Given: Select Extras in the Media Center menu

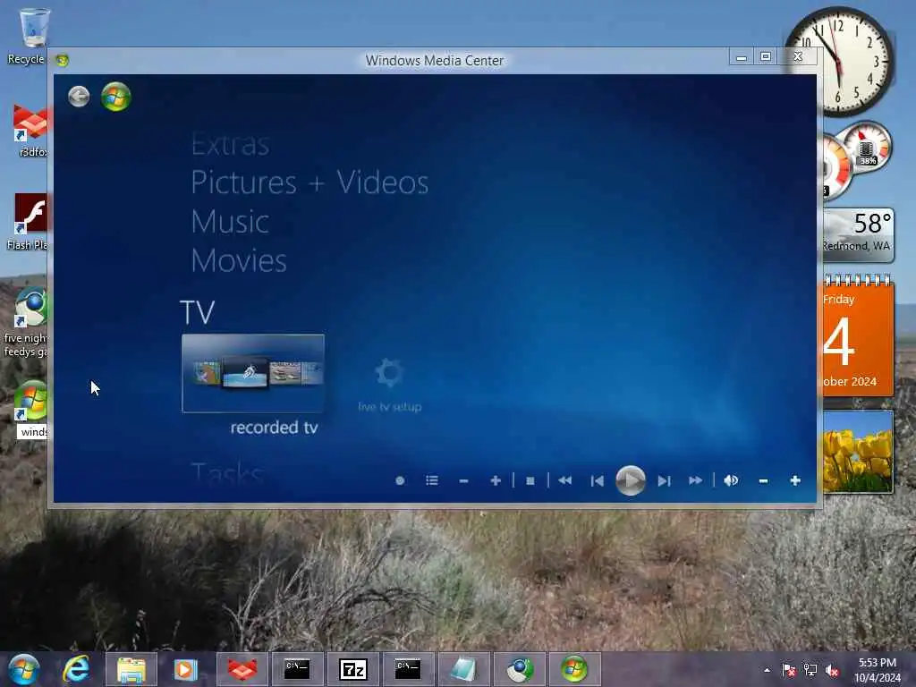Looking at the screenshot, I should tap(230, 144).
